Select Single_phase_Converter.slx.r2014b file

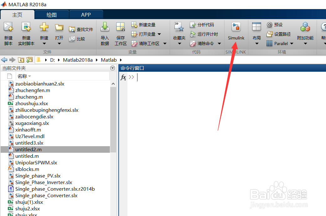pos(55,189)
